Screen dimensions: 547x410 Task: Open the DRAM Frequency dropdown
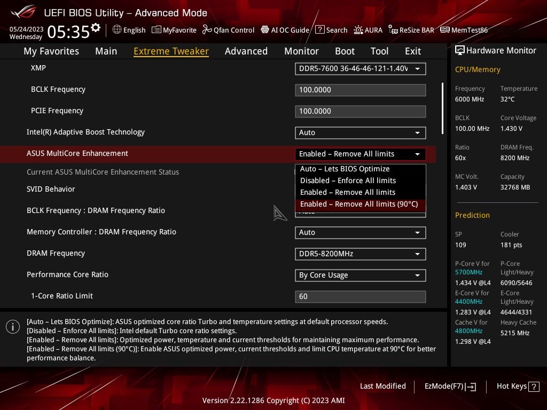click(x=360, y=254)
